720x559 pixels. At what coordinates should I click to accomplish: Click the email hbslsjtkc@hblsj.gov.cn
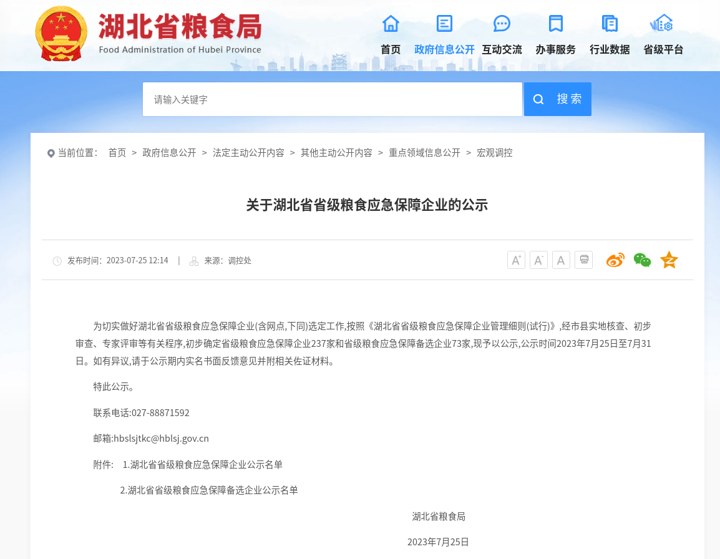161,439
